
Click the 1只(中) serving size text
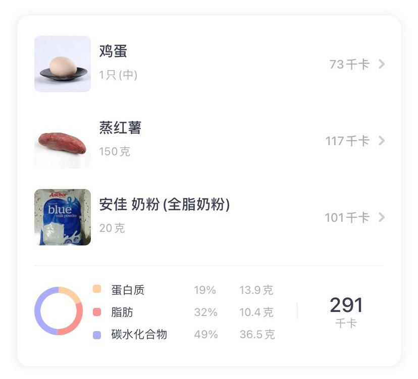118,75
